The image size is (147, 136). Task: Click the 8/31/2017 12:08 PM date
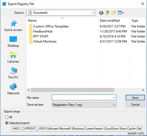[113, 41]
